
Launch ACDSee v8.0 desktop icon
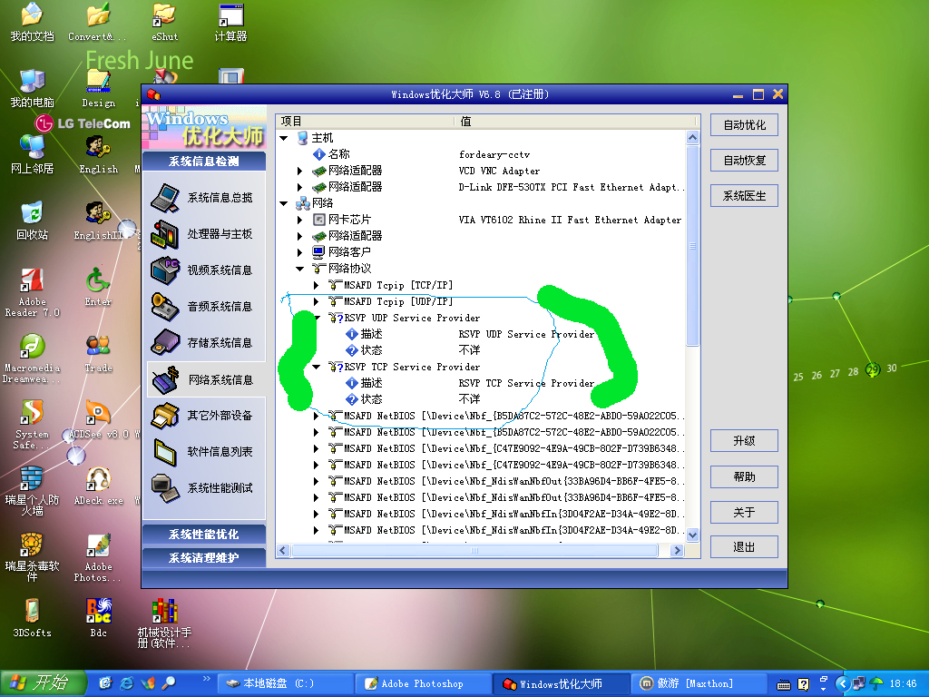click(x=98, y=419)
